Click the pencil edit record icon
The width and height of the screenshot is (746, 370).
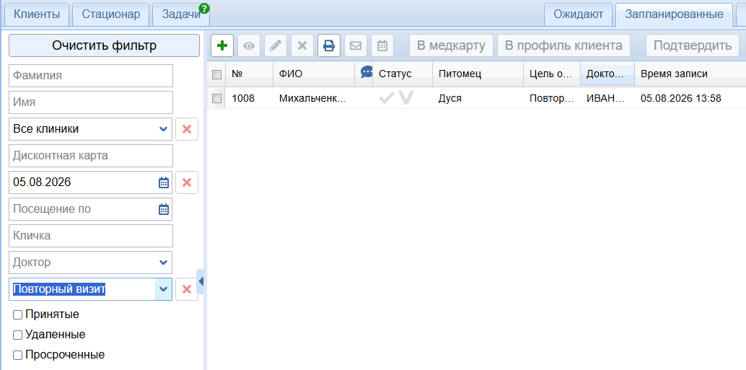(x=276, y=45)
